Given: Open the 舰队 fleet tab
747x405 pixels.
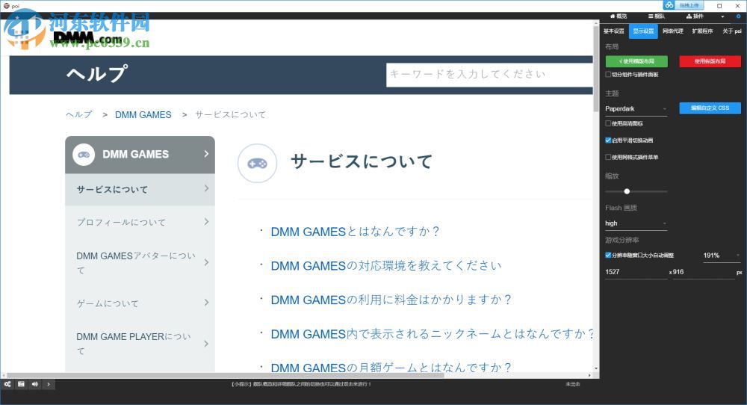Looking at the screenshot, I should point(657,16).
